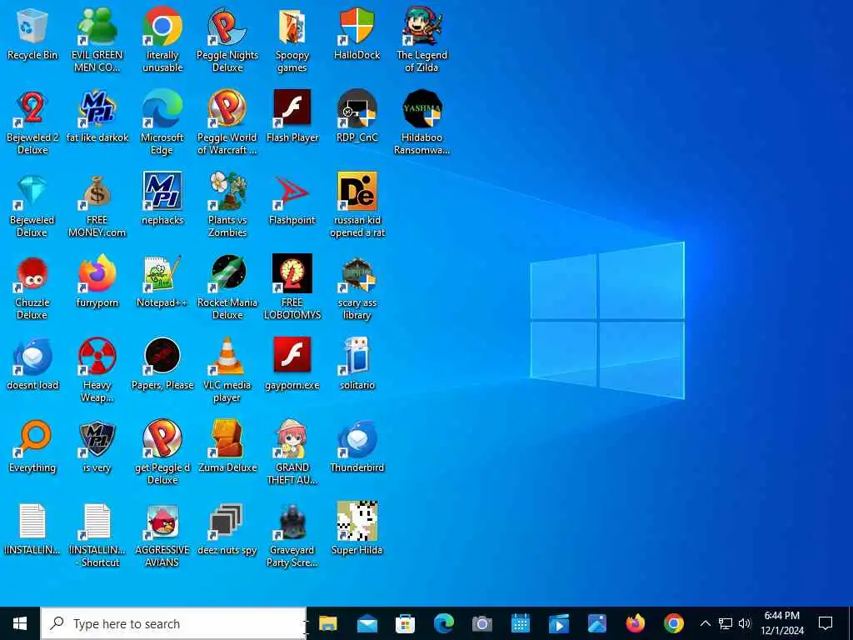Select the Papers, Please shortcut
Screen dimensions: 853x640
click(162, 357)
